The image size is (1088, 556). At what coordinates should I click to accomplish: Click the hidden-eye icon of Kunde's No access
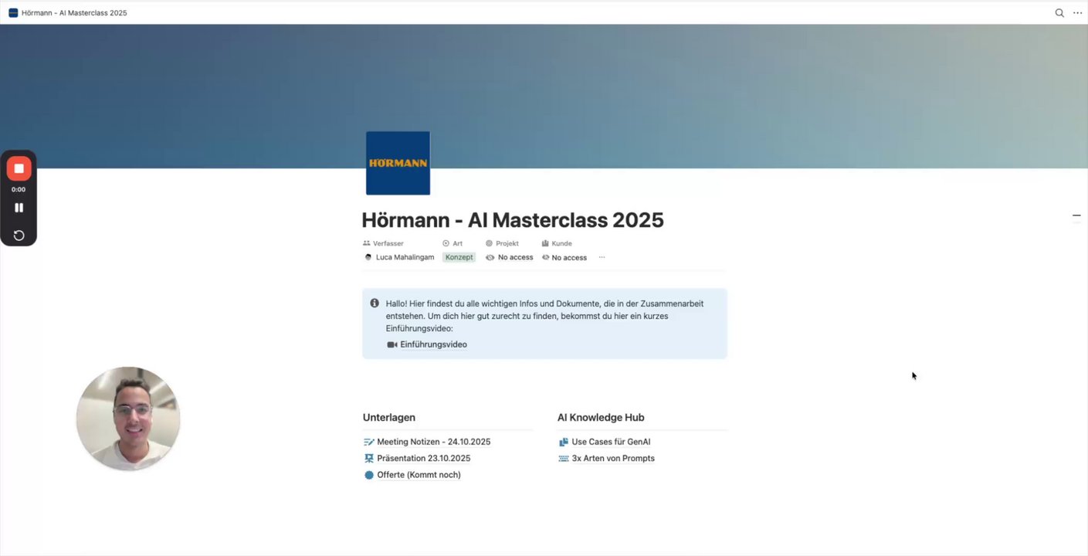coord(546,257)
